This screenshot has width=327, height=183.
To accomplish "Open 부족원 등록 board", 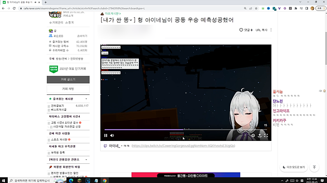I will point(58,153).
